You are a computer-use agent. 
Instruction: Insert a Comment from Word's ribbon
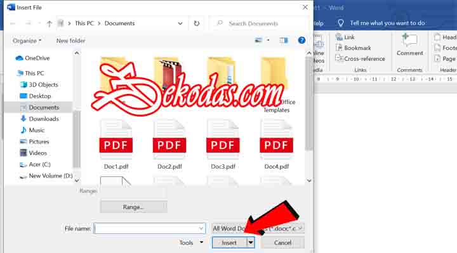click(410, 44)
